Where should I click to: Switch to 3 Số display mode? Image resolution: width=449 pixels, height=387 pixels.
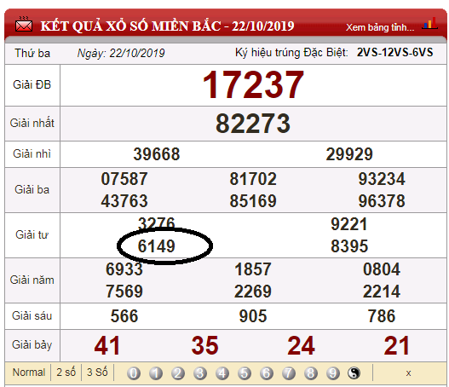[x=97, y=373]
